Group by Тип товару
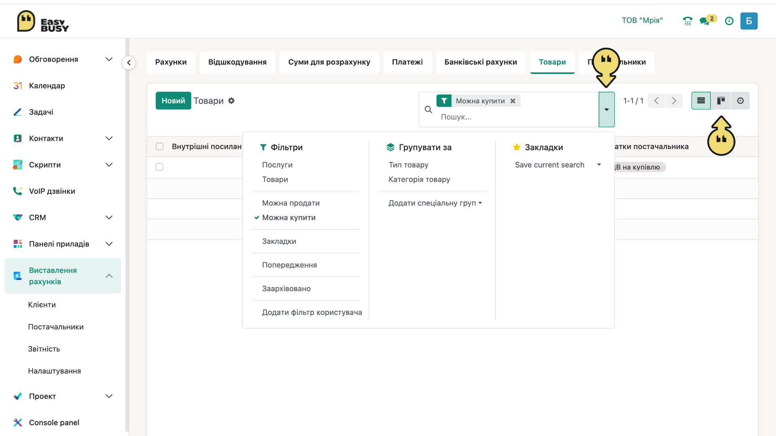This screenshot has width=776, height=436. click(x=408, y=165)
